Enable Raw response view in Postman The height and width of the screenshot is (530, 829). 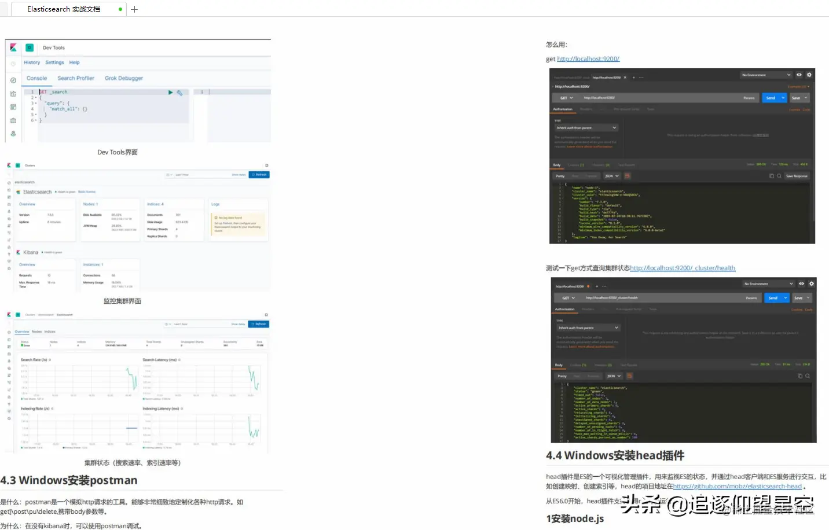pos(575,176)
